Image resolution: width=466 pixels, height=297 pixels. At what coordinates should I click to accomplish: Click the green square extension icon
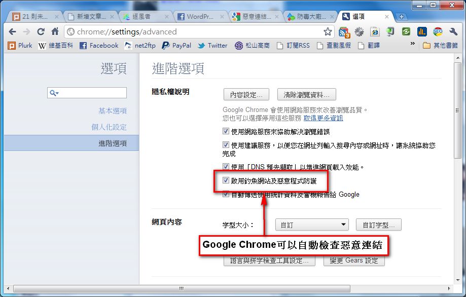click(x=406, y=31)
